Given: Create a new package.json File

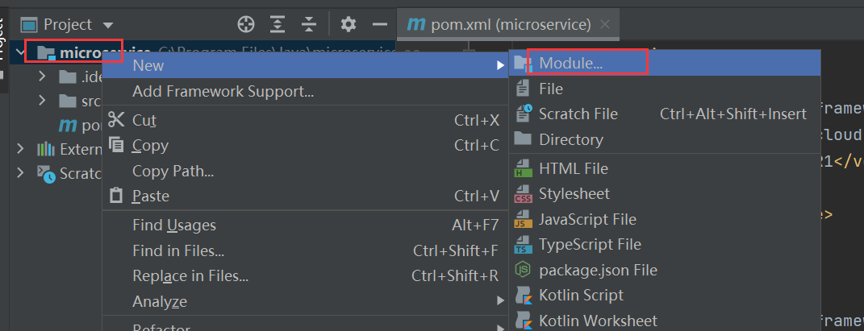Looking at the screenshot, I should point(665,270).
